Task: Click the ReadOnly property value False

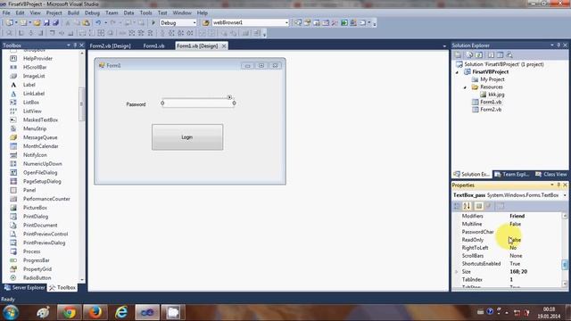Action: coord(516,240)
